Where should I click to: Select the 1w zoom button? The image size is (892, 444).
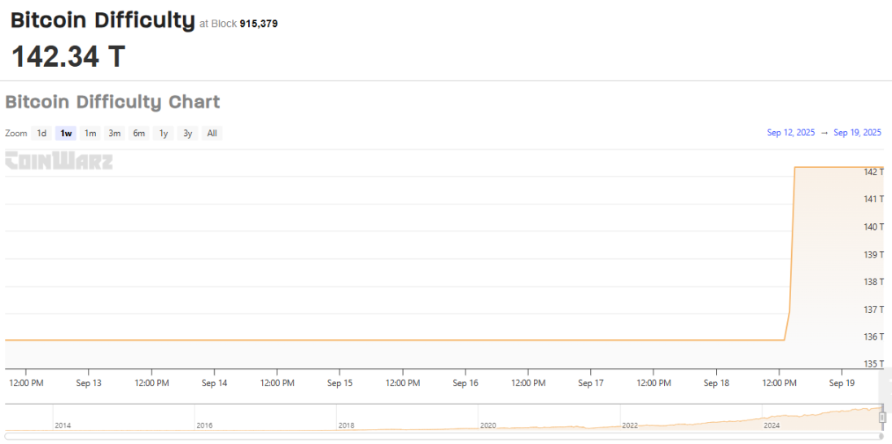click(x=66, y=134)
